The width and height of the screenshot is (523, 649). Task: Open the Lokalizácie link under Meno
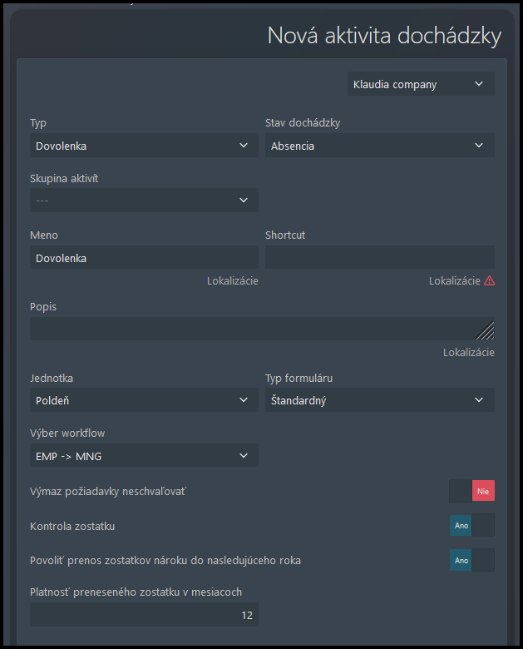point(233,281)
